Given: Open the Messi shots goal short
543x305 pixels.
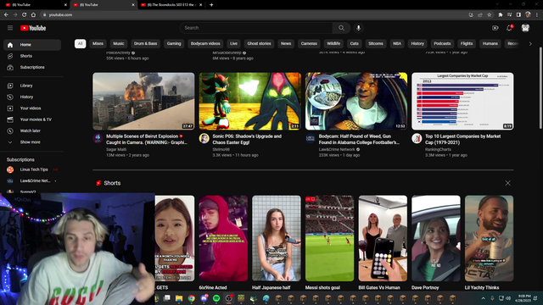Looking at the screenshot, I should coord(329,238).
